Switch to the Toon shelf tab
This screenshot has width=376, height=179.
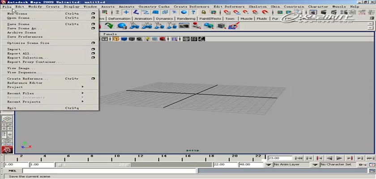pyautogui.click(x=230, y=19)
